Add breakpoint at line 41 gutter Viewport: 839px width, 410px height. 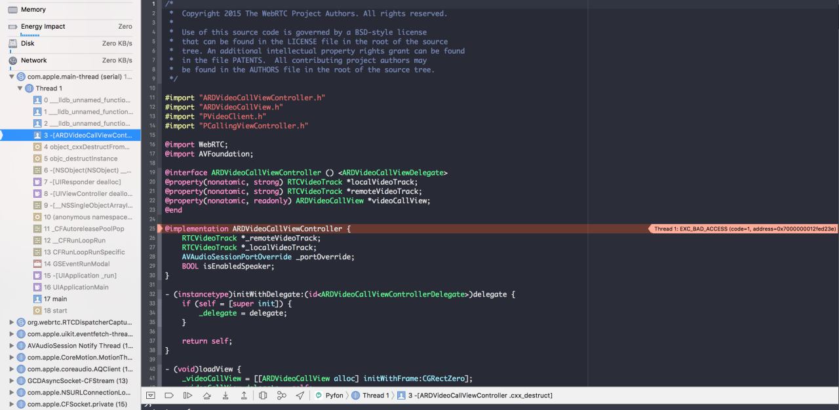(x=153, y=379)
